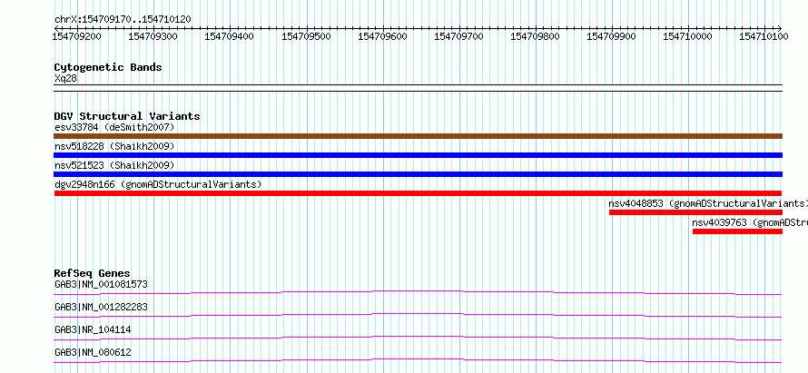Click the GAB3|NR_104114 transcript label
The height and width of the screenshot is (373, 808).
point(93,329)
